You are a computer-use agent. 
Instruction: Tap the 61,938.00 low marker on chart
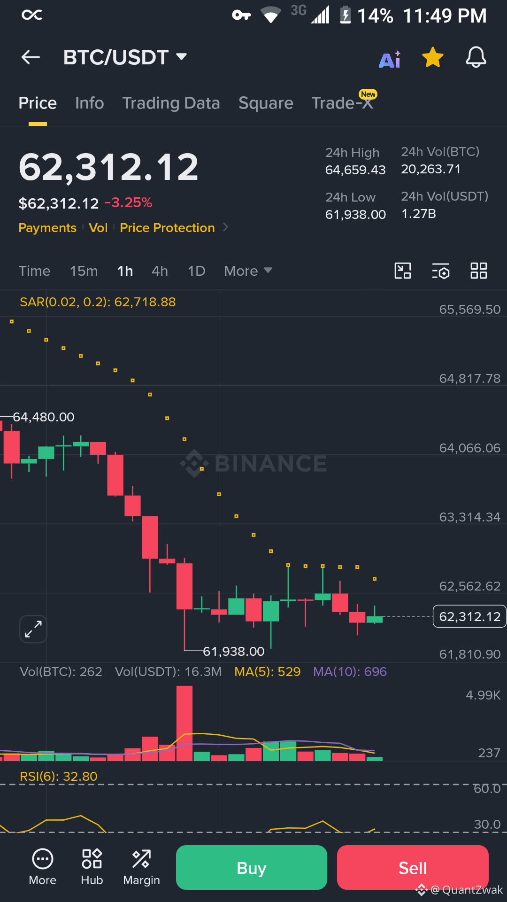click(x=233, y=652)
